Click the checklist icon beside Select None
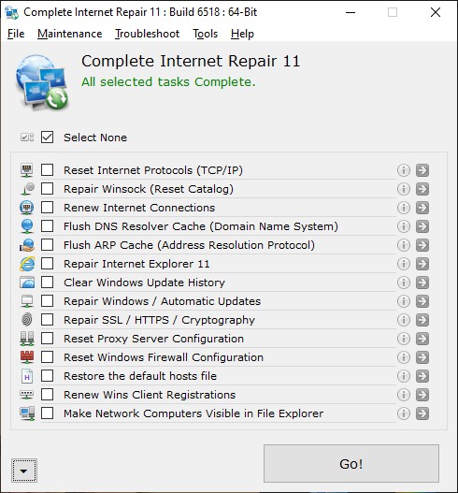458x493 pixels. click(27, 138)
